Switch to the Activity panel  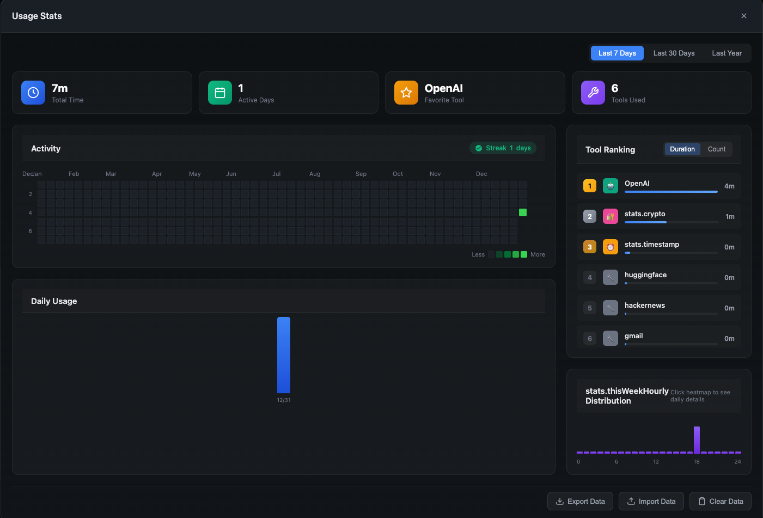tap(46, 148)
